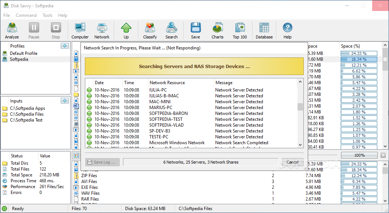Image resolution: width=389 pixels, height=213 pixels.
Task: Click the categories icon left of 100% bar
Action: tap(76, 156)
